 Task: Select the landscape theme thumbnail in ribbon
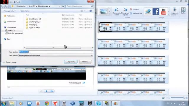click(103, 11)
